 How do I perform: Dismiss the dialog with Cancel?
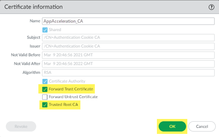(x=202, y=126)
